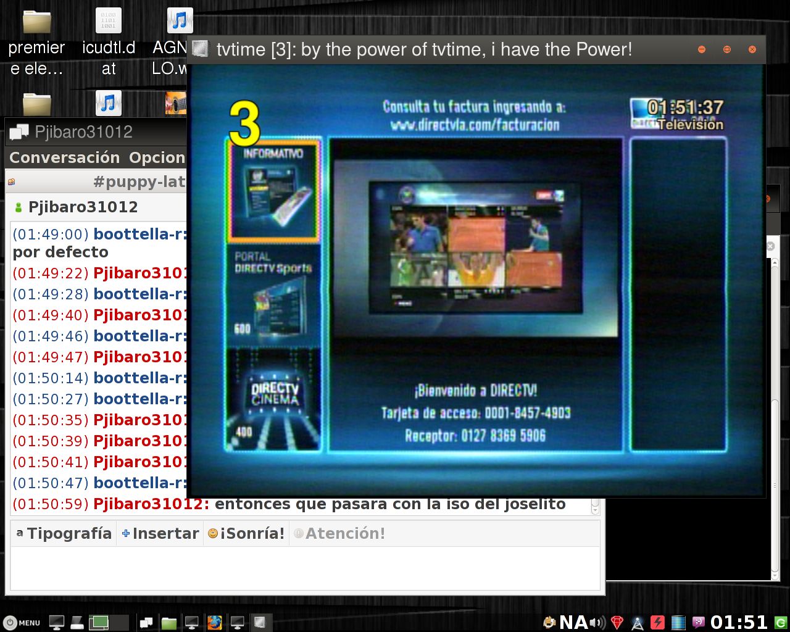This screenshot has width=790, height=632.
Task: Click the show-desktop monitor icon beside MENU
Action: (57, 623)
